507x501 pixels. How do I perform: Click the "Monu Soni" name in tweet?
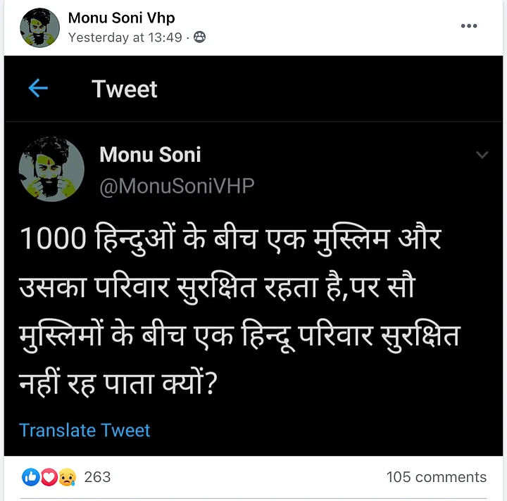click(150, 155)
